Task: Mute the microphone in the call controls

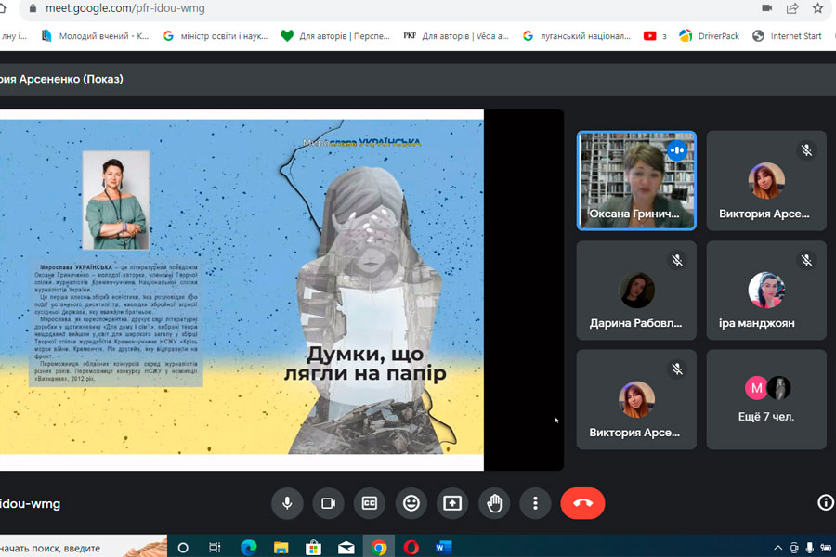Action: click(x=287, y=503)
